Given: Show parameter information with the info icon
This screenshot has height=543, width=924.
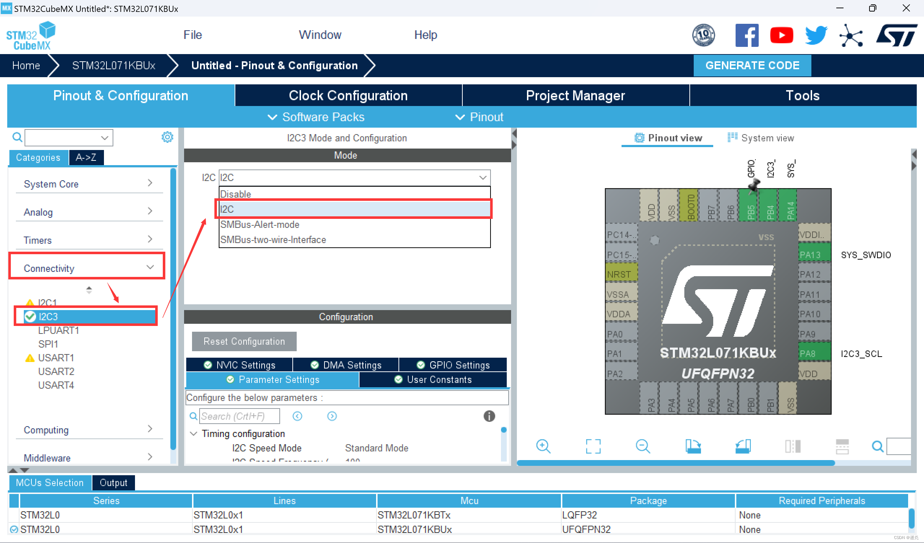Looking at the screenshot, I should (489, 416).
